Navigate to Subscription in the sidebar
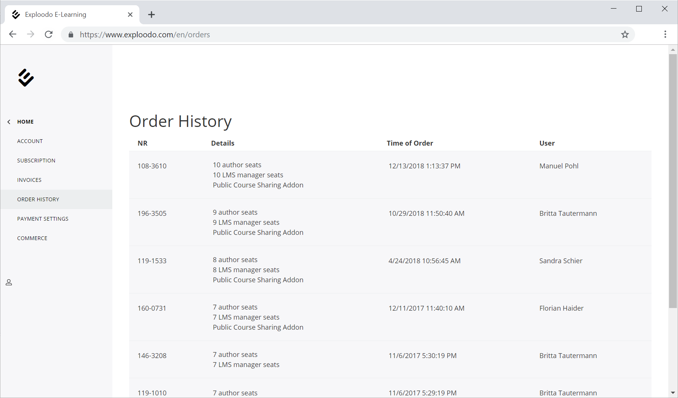 coord(36,161)
